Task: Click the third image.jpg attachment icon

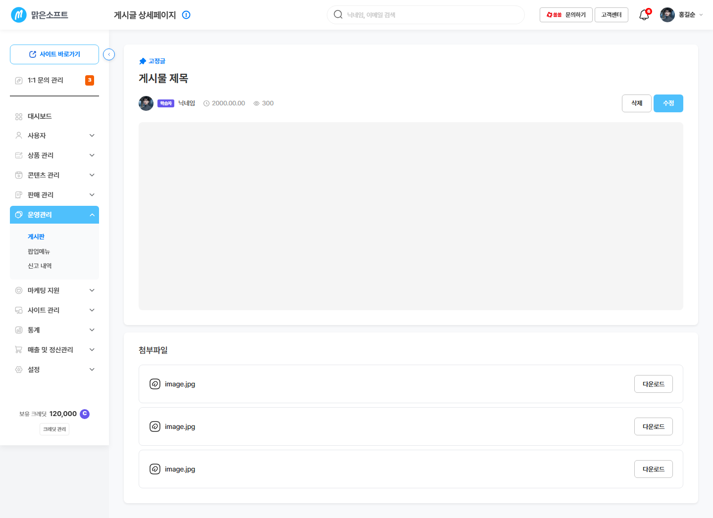Action: [155, 469]
